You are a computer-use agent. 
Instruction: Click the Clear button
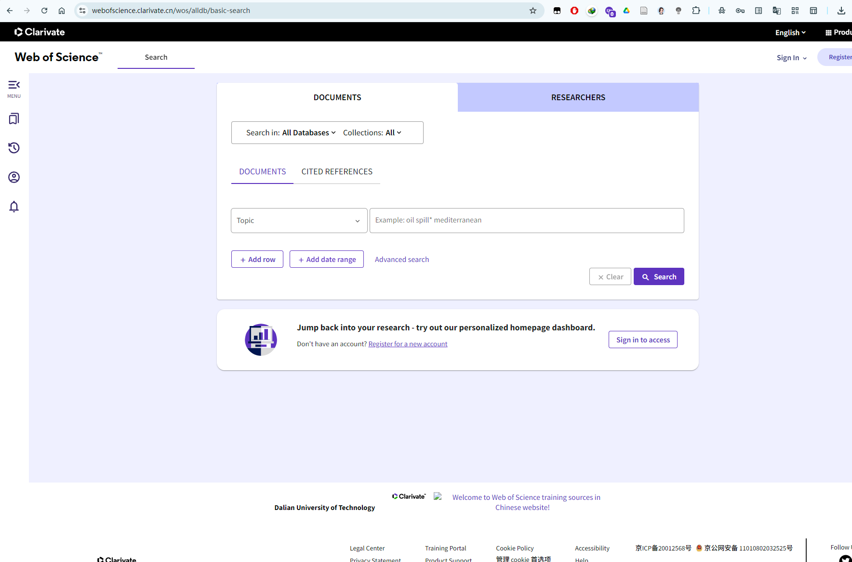tap(610, 276)
